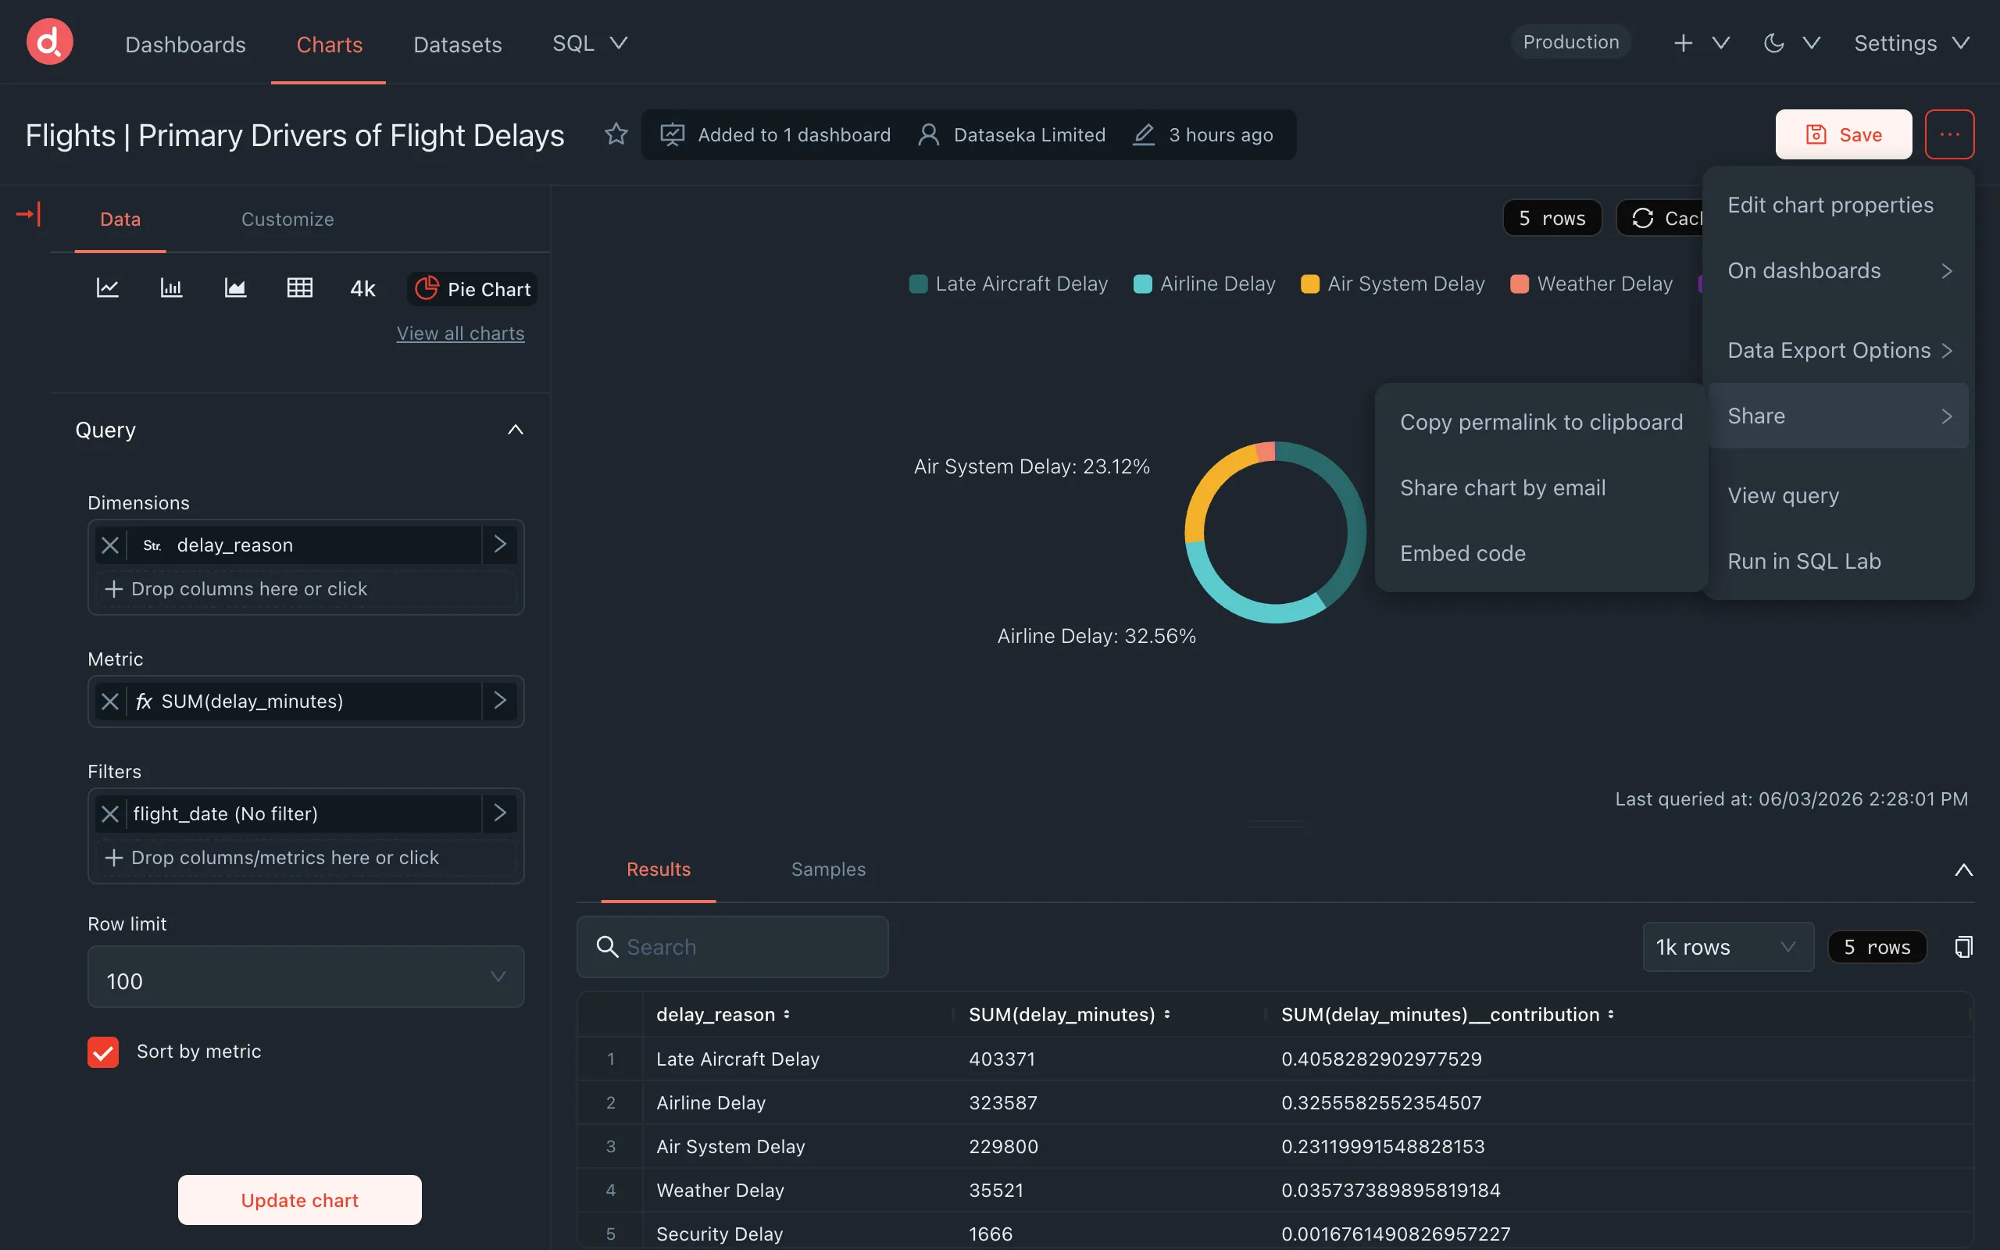Click Drop columns/metrics here in Filters

(x=305, y=857)
